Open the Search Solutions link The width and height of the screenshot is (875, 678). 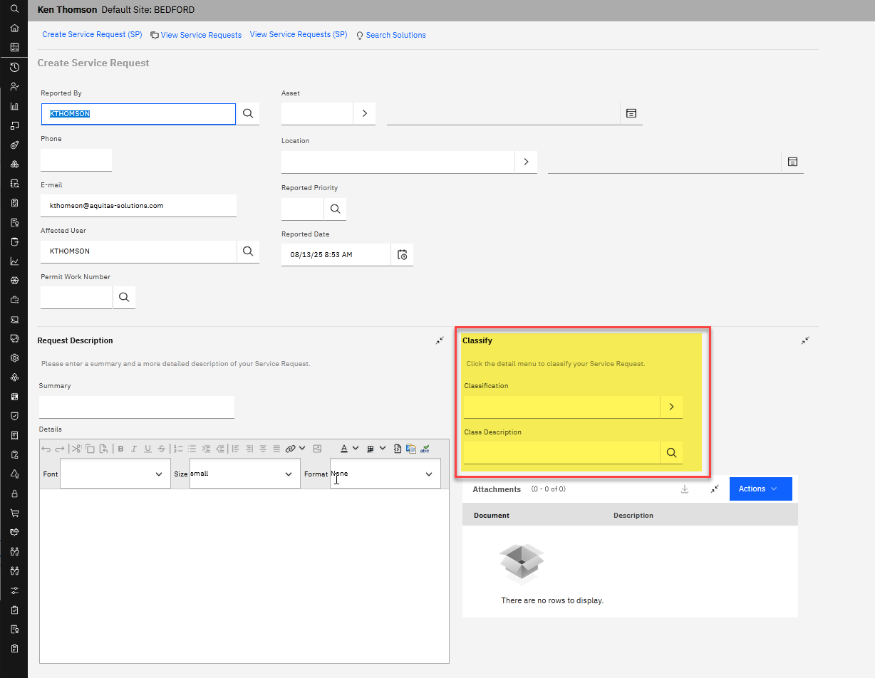point(396,35)
